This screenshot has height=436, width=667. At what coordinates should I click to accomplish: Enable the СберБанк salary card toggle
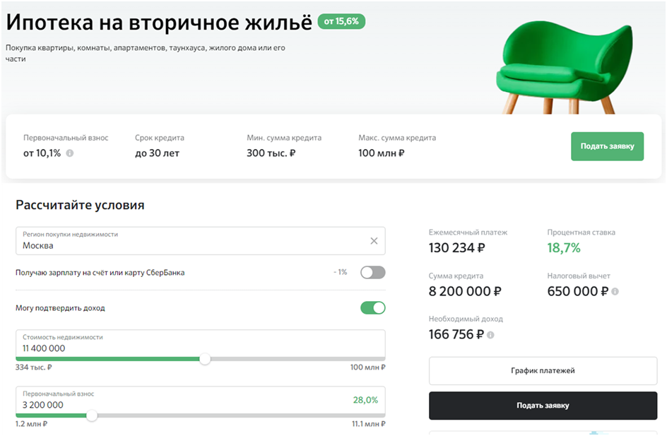pos(372,272)
